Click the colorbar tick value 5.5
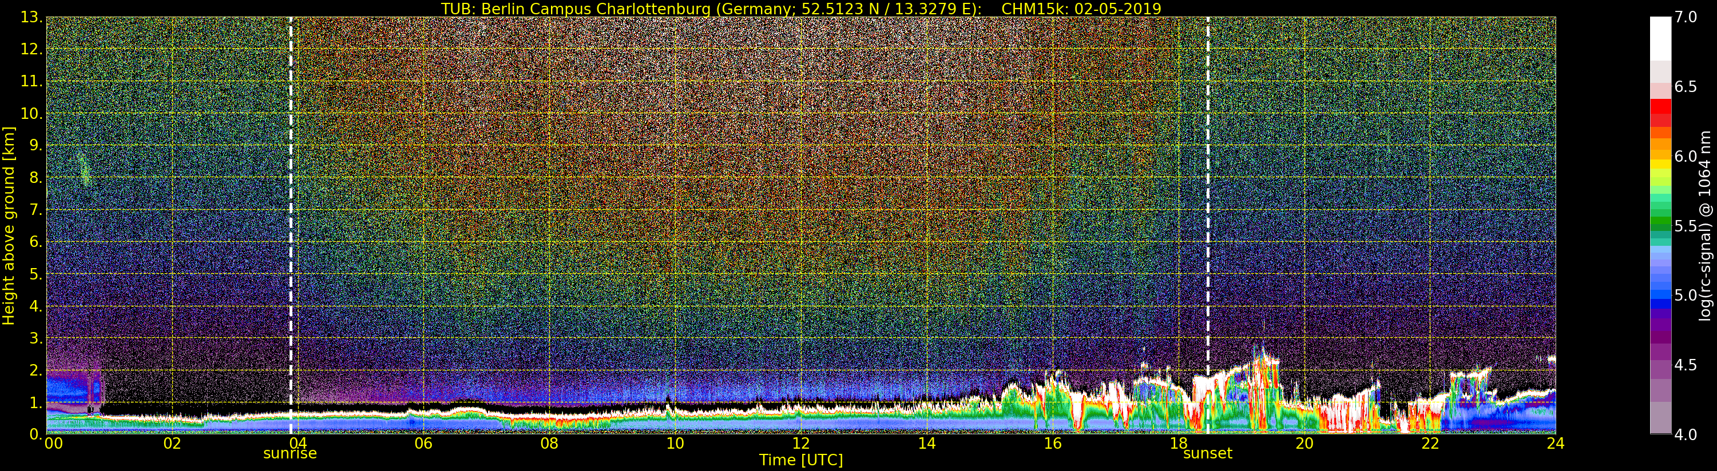Image resolution: width=1717 pixels, height=471 pixels. (x=1686, y=226)
